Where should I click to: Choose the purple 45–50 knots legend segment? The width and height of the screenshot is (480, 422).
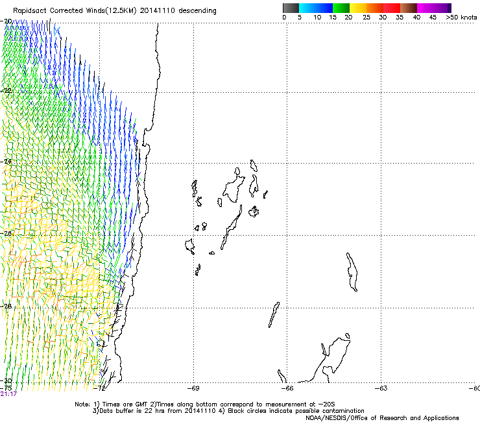(442, 8)
